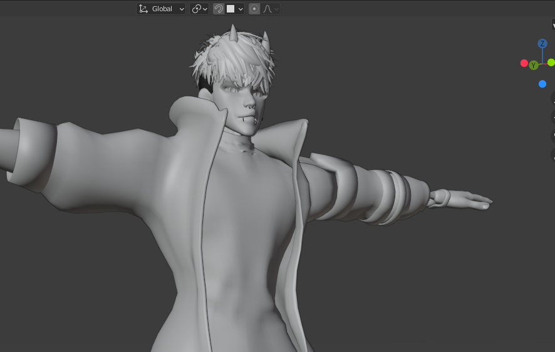Image resolution: width=555 pixels, height=352 pixels.
Task: Click the red negative X gizmo dot
Action: (x=524, y=63)
